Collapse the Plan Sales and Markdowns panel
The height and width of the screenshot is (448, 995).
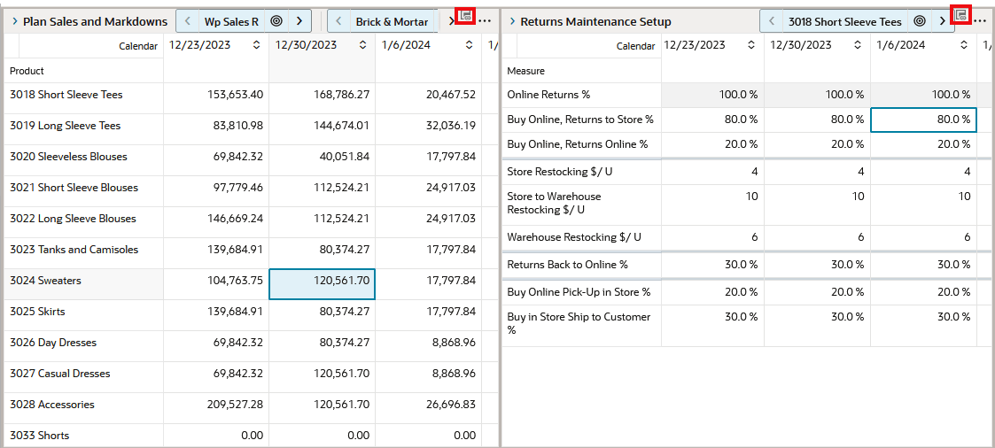tap(14, 21)
